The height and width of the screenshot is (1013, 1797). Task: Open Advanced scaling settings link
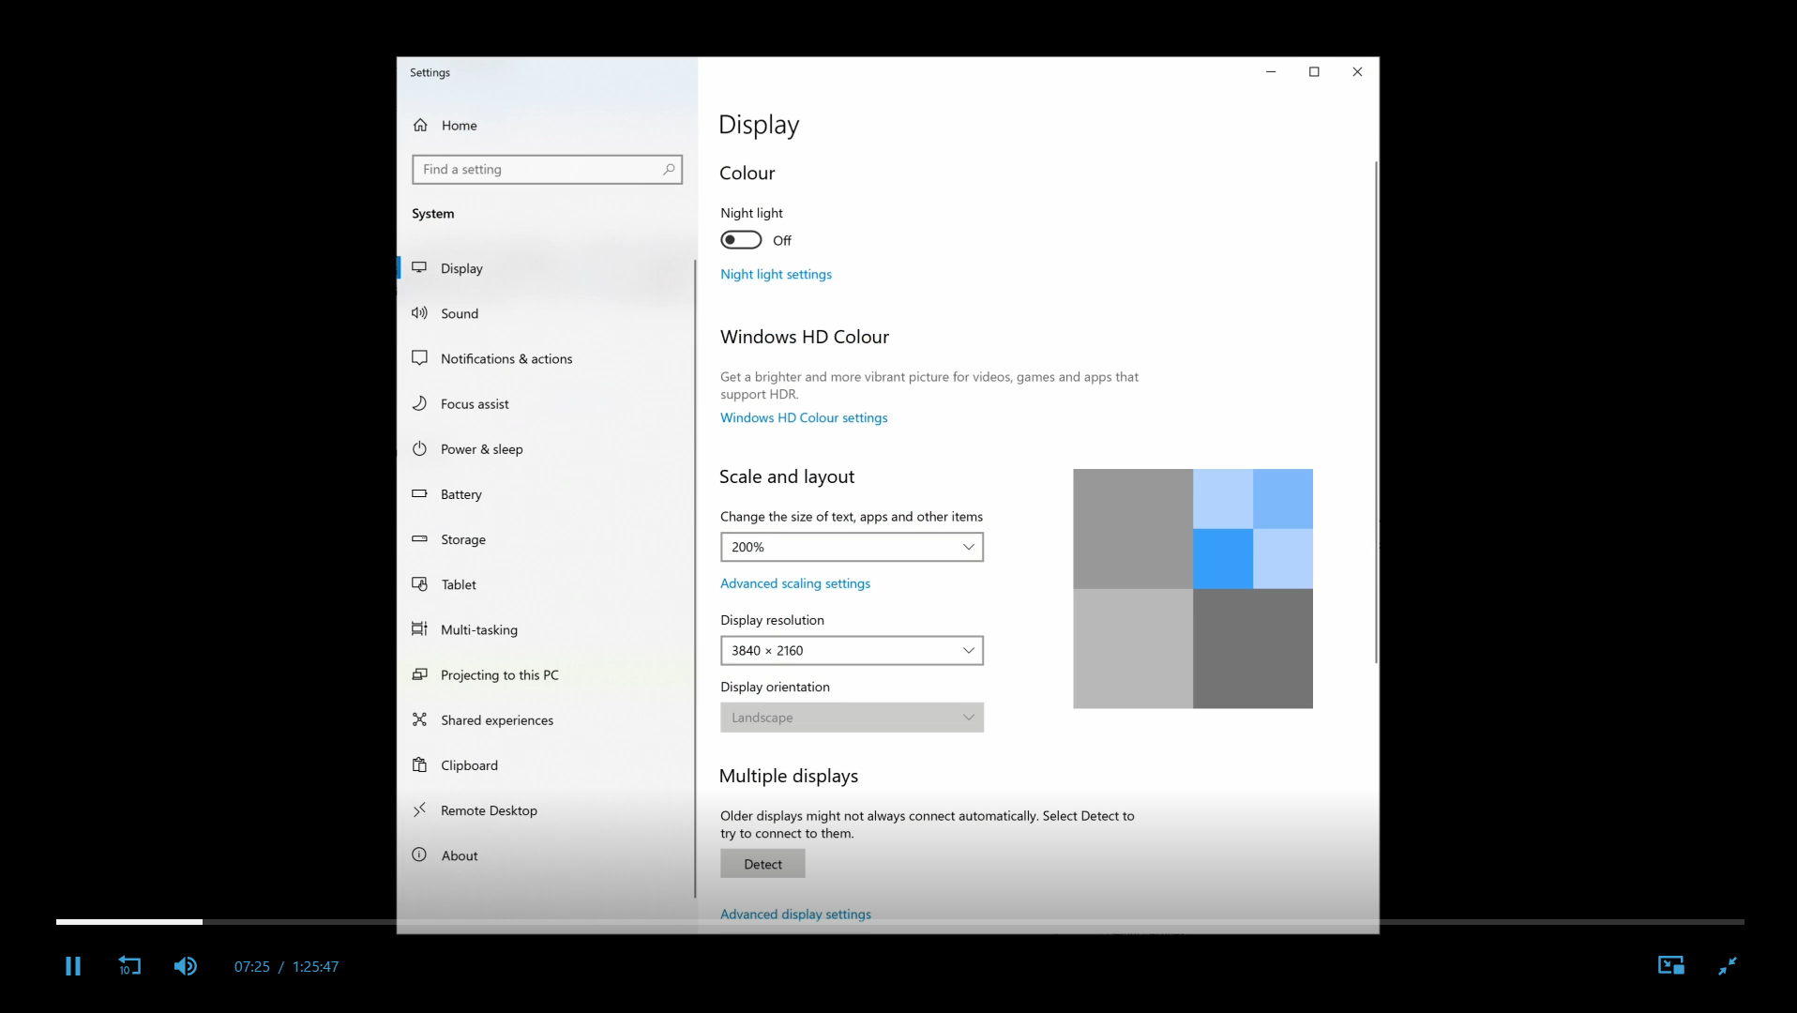pyautogui.click(x=795, y=583)
